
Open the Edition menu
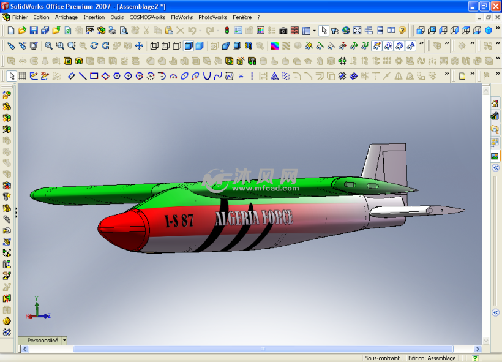[41, 17]
